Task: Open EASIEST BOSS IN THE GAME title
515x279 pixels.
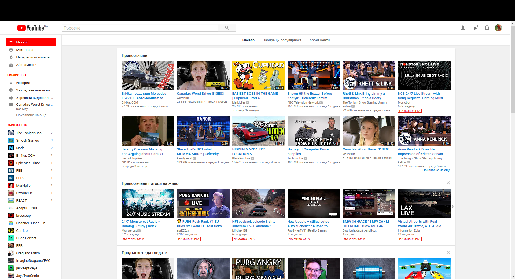Action: [x=255, y=96]
